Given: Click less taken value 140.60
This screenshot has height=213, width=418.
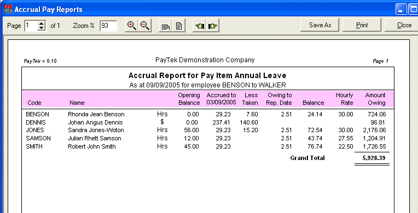Looking at the screenshot, I should [x=249, y=122].
